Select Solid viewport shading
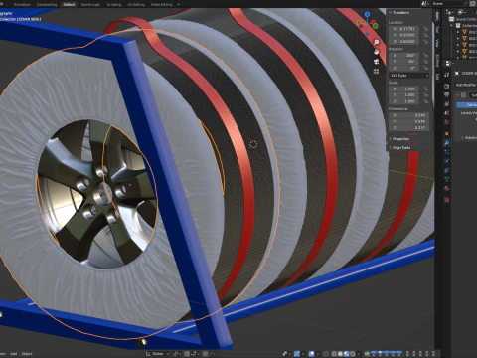The width and height of the screenshot is (477, 358). [340, 354]
